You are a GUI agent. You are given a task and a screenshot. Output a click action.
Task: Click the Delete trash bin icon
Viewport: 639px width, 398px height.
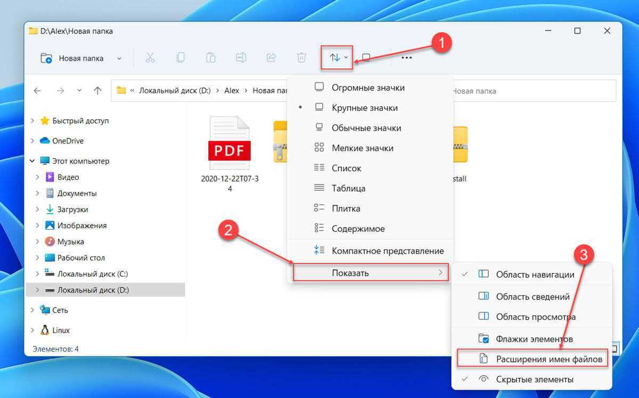tap(301, 57)
